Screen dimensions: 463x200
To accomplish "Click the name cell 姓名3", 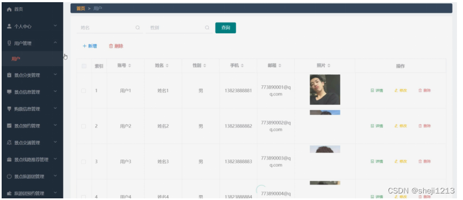I will point(163,162).
